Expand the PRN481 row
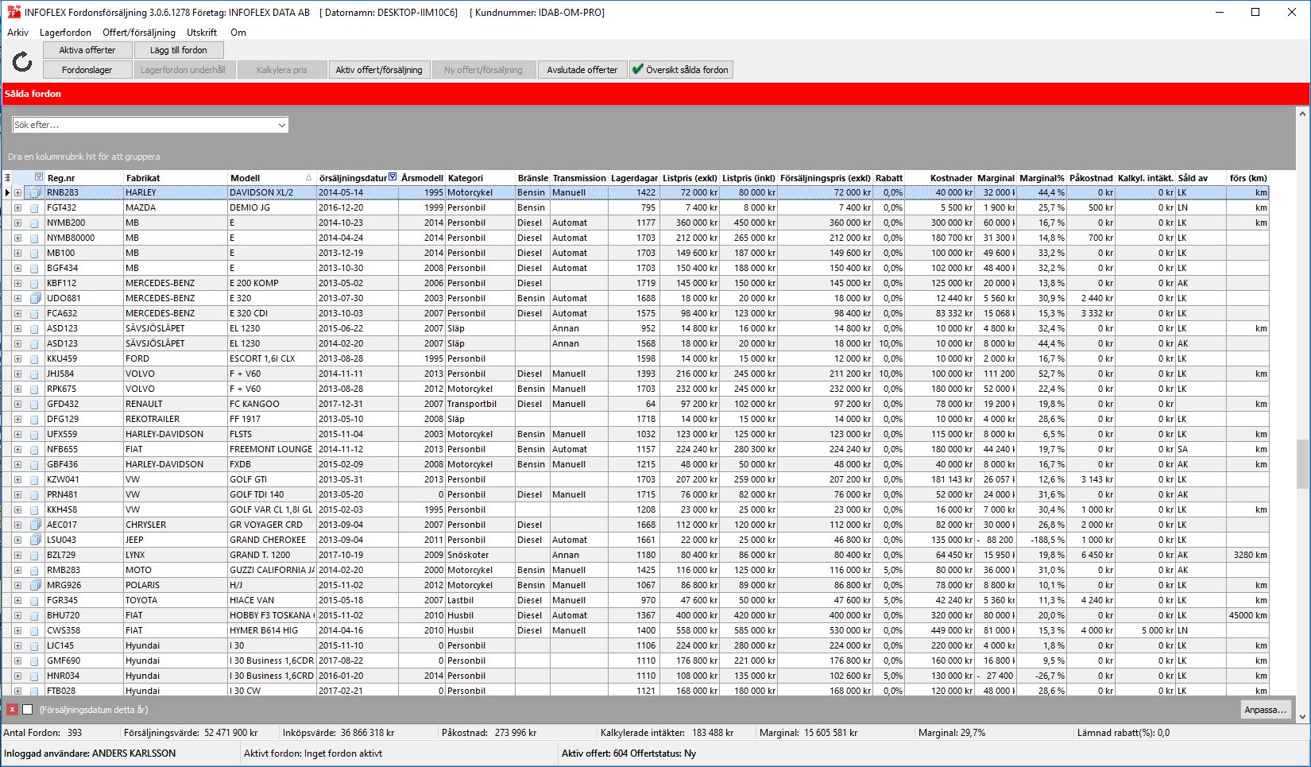This screenshot has width=1311, height=767. [17, 494]
